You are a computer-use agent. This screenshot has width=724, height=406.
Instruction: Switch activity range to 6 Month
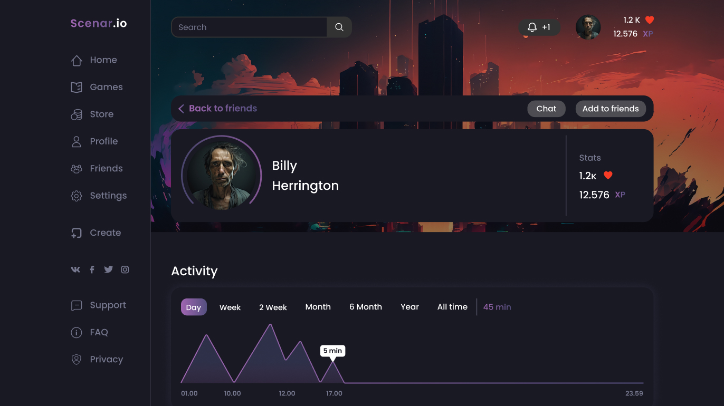pyautogui.click(x=366, y=307)
